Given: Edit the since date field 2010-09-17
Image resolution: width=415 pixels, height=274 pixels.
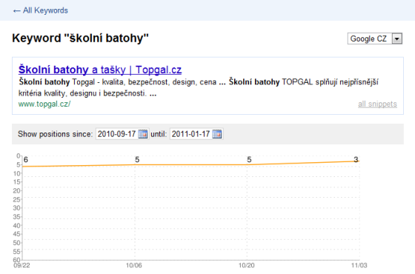Looking at the screenshot, I should tap(117, 134).
